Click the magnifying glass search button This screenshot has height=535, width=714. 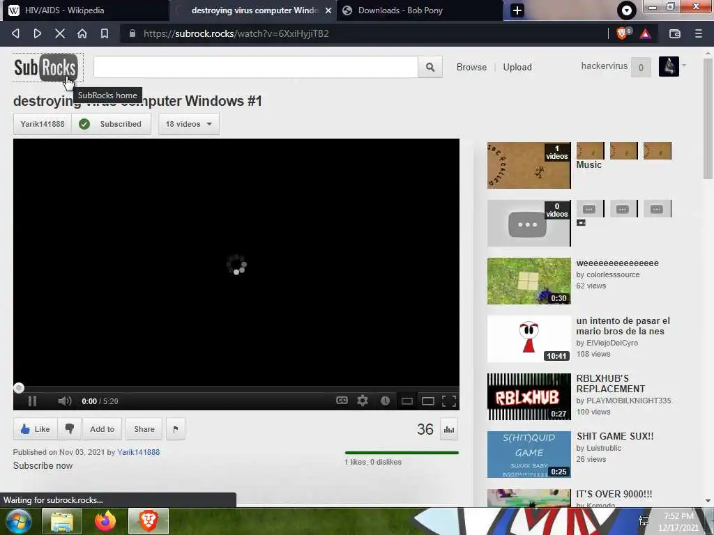(x=430, y=68)
